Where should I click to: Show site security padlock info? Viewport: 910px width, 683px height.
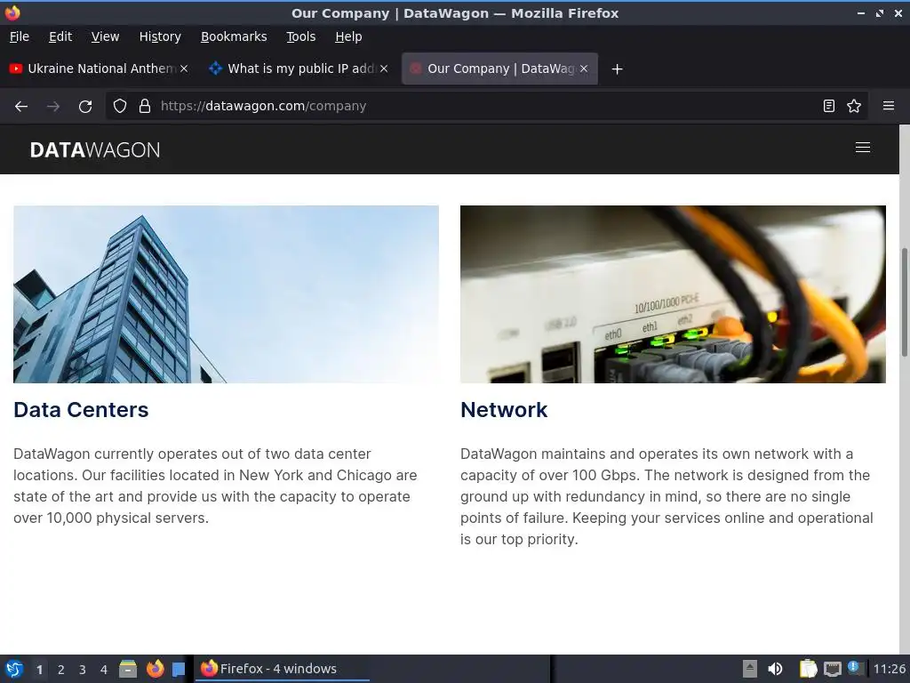click(145, 107)
